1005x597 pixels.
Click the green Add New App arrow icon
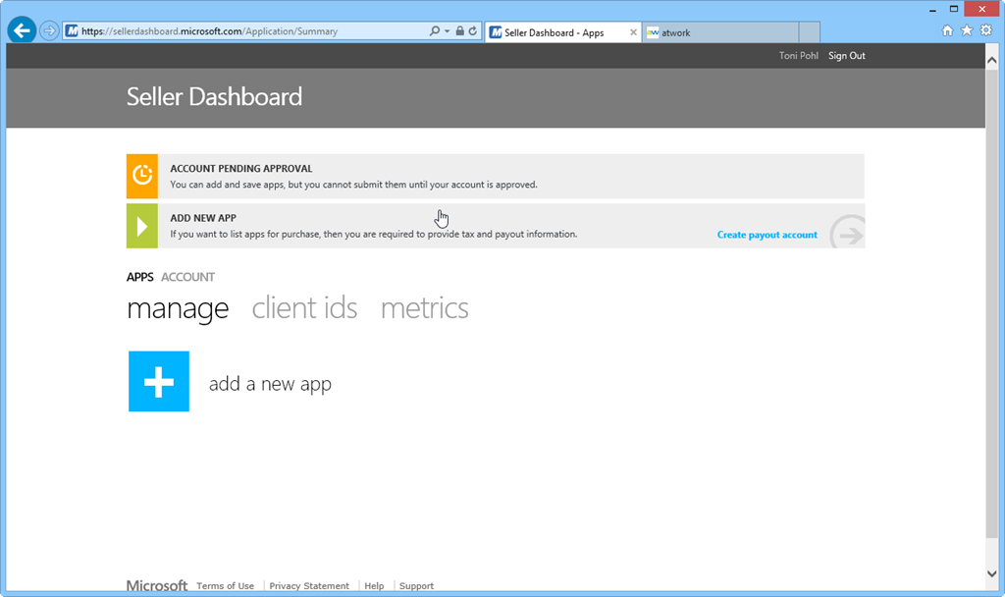tap(142, 226)
